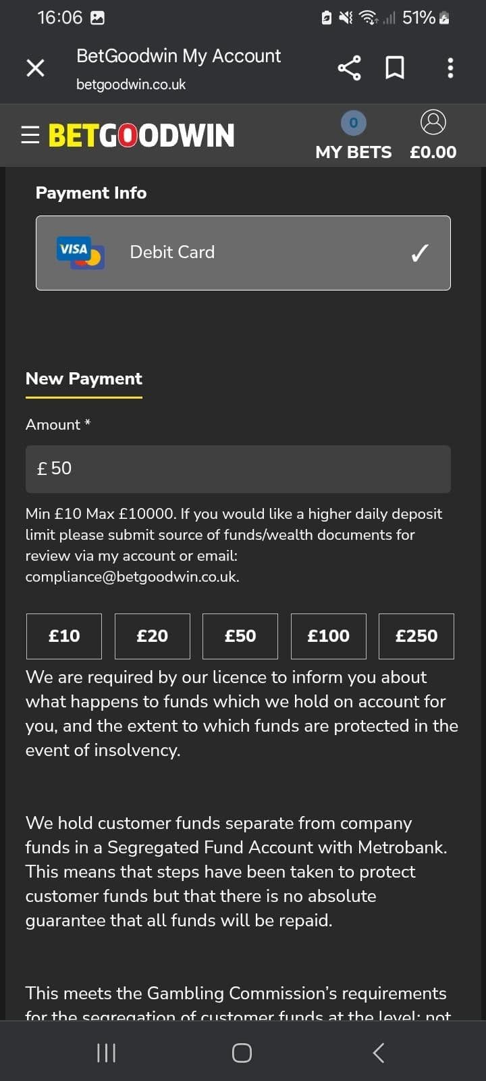
Task: Open recent apps from navigation bar
Action: 106,1052
